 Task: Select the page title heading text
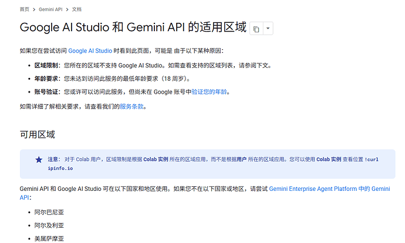pyautogui.click(x=133, y=28)
